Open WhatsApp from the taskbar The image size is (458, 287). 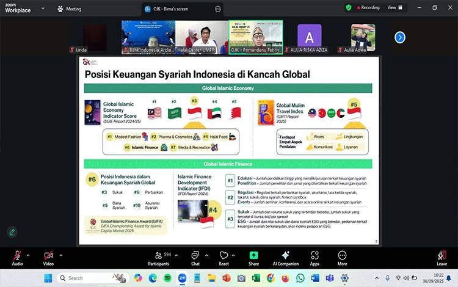(x=300, y=278)
